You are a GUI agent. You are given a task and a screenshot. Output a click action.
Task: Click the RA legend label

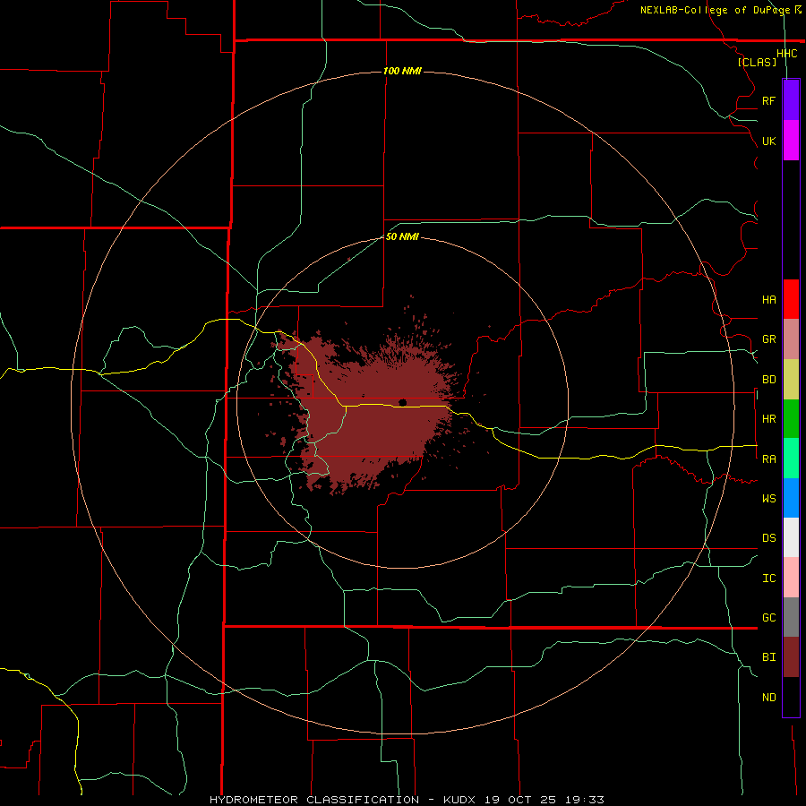pos(768,459)
